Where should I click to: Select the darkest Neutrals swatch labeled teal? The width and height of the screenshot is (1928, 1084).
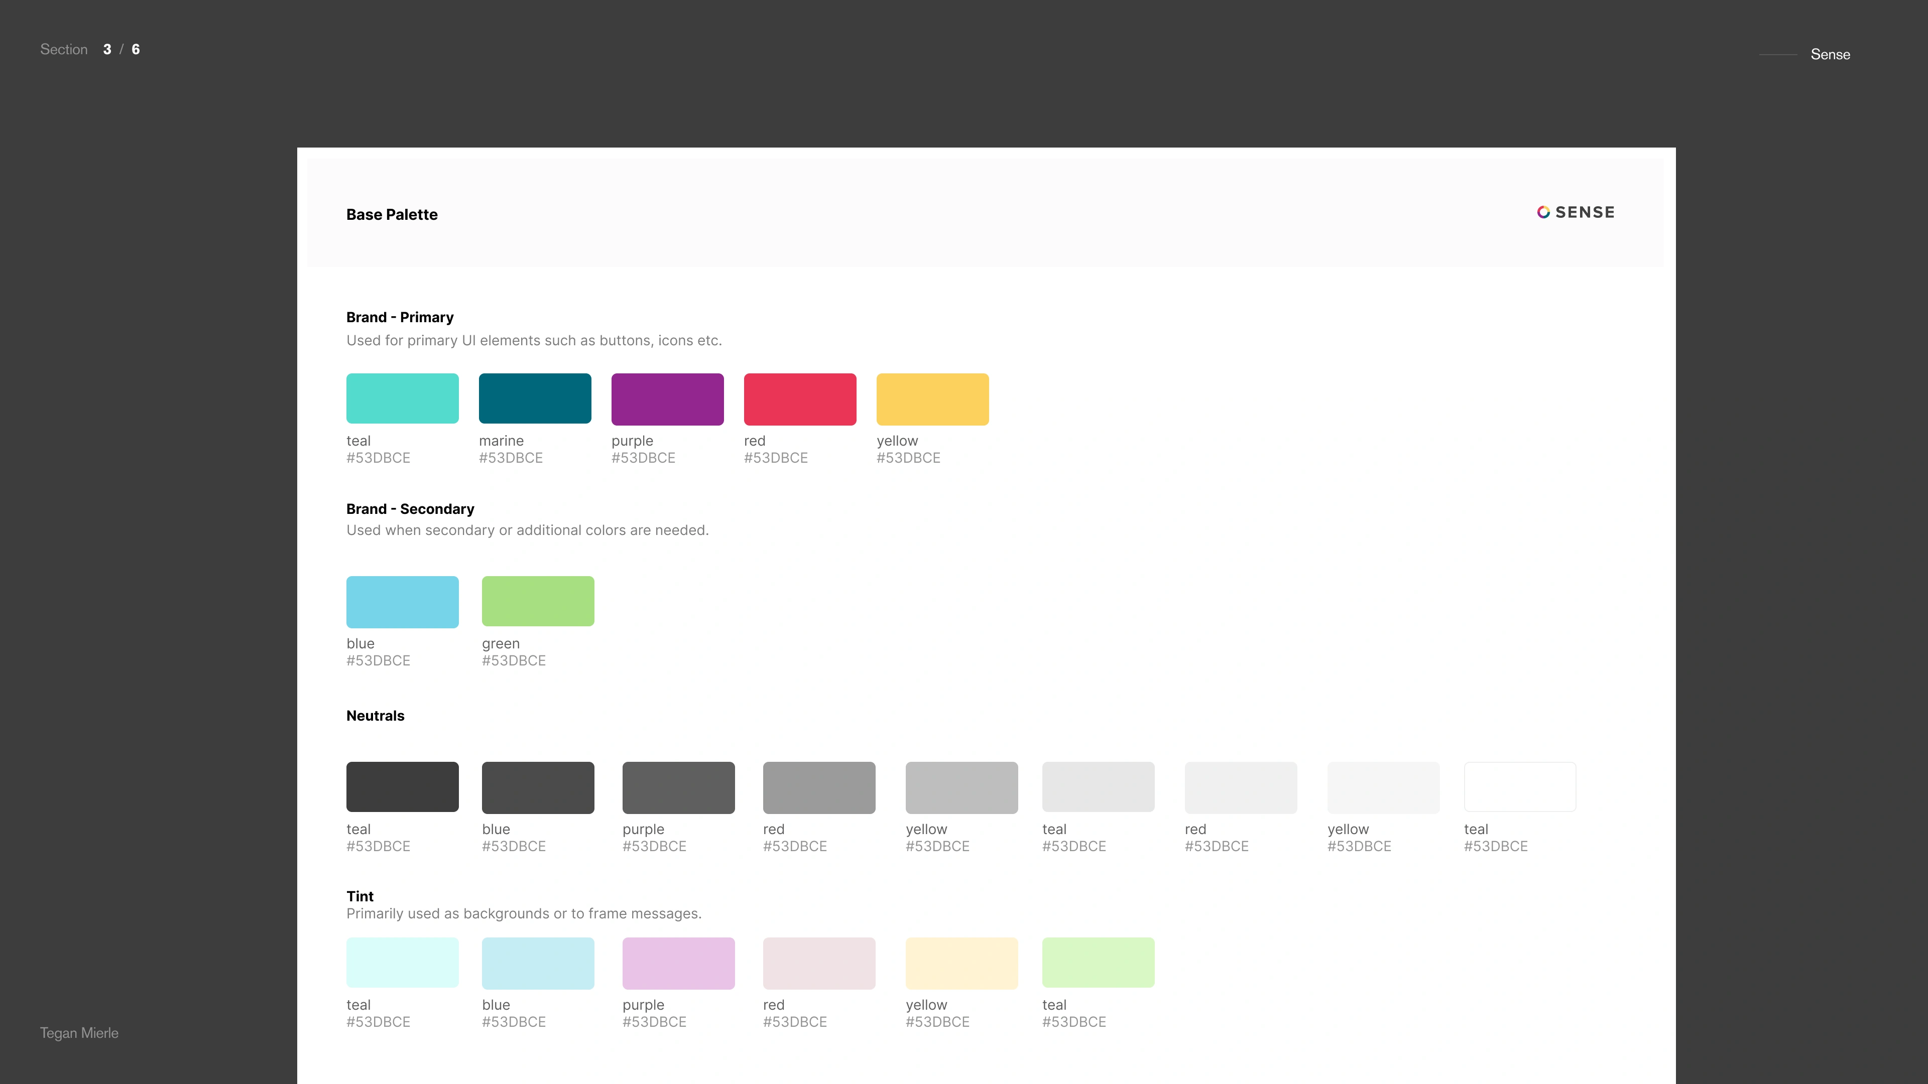[x=402, y=787]
